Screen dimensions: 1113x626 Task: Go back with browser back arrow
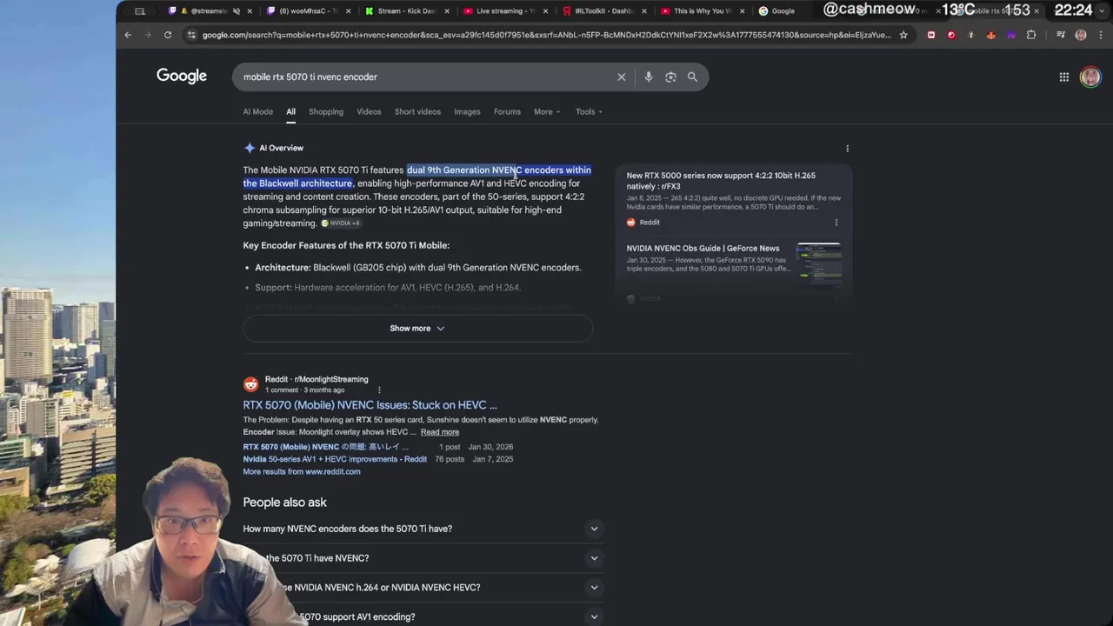128,35
